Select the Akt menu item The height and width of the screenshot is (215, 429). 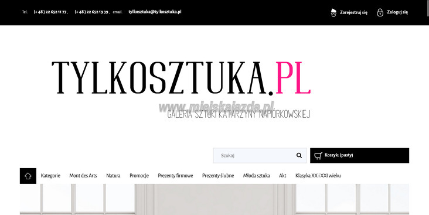point(282,176)
